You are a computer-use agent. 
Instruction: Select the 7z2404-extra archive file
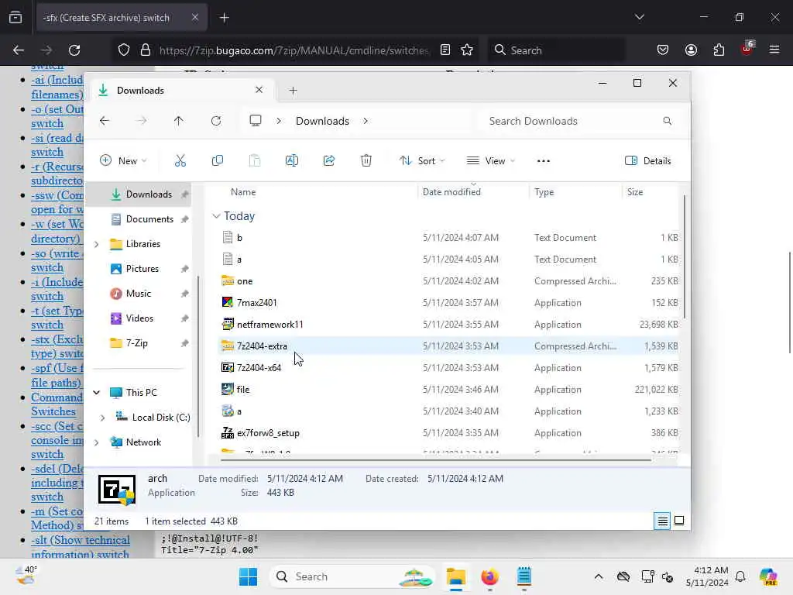point(449,346)
